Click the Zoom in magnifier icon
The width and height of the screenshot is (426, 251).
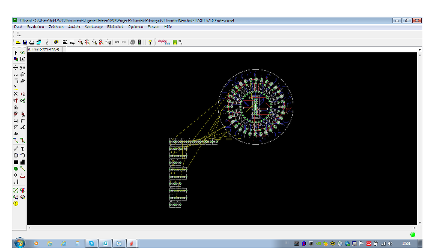[87, 42]
